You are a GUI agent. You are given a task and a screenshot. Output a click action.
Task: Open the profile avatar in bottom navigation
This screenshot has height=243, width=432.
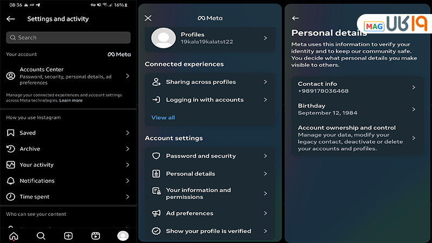pos(123,235)
